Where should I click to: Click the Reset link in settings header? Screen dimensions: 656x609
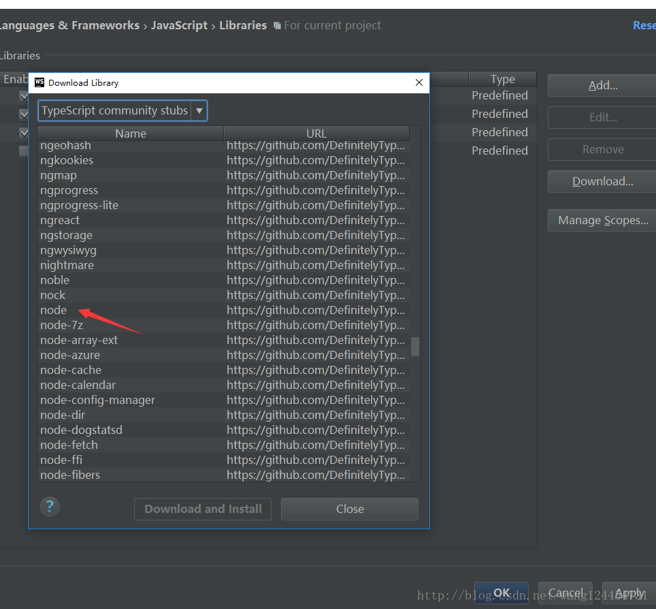click(644, 26)
